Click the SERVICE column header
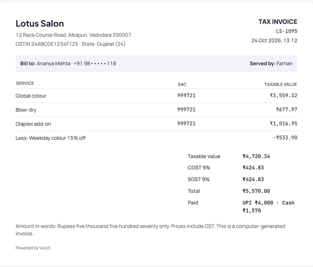Viewport: 313px width, 267px height. pyautogui.click(x=25, y=83)
